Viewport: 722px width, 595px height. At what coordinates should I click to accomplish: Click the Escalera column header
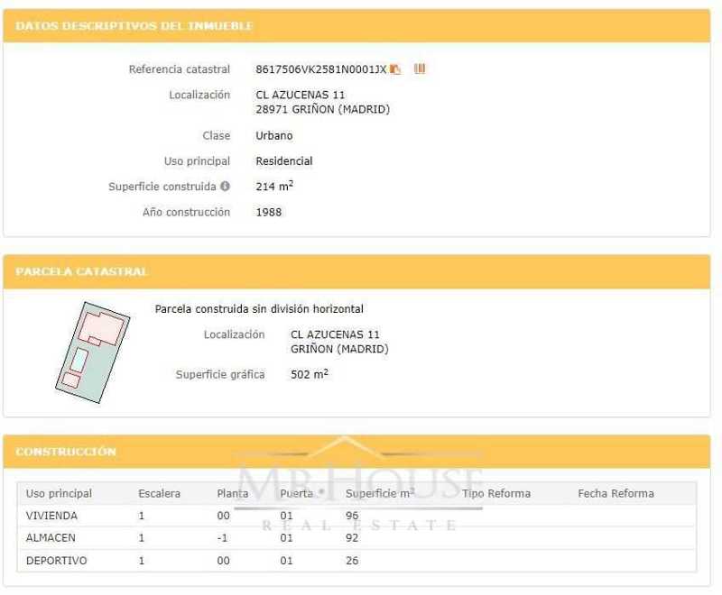tap(160, 493)
